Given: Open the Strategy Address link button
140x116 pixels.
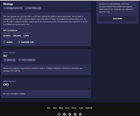Looking at the screenshot, I should click(13, 8).
